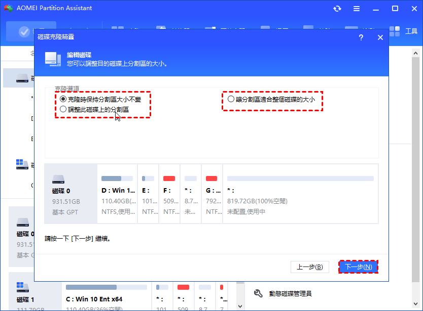Click the 工具 label in main toolbar
The image size is (423, 311).
point(411,31)
